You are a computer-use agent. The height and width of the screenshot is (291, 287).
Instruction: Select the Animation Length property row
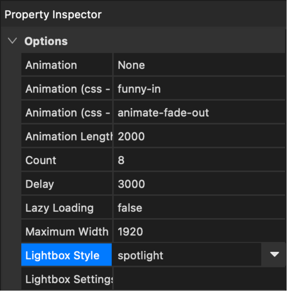(x=67, y=136)
